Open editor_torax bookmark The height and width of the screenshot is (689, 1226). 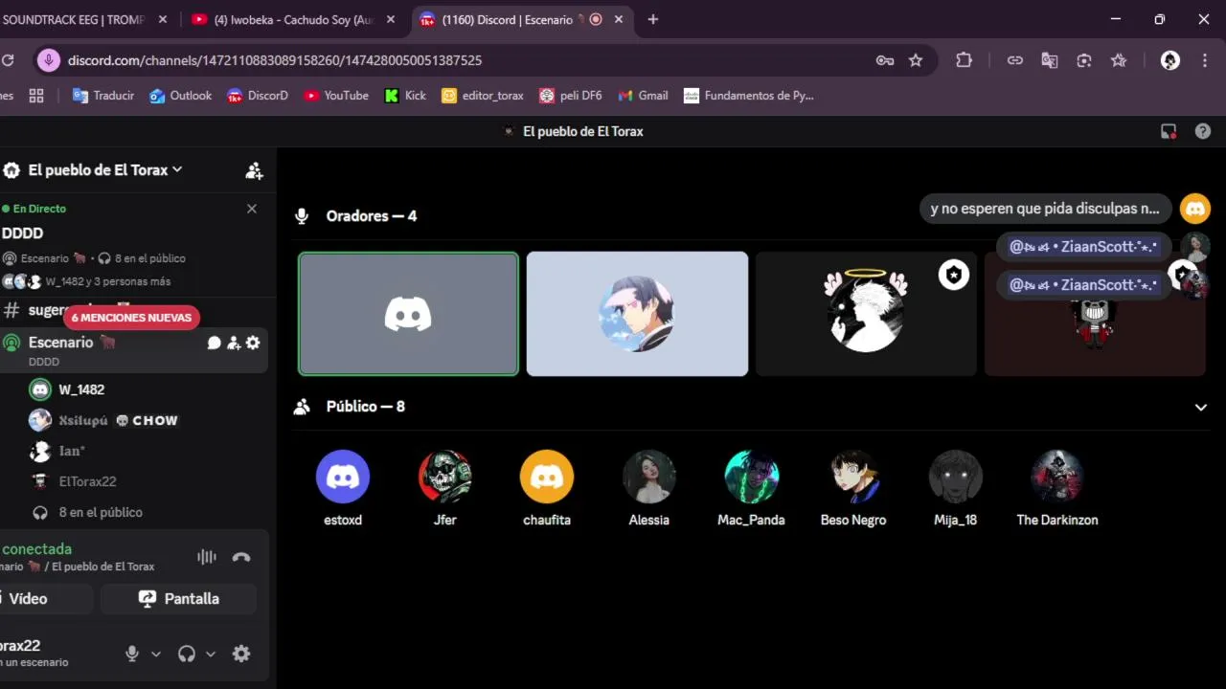[483, 96]
